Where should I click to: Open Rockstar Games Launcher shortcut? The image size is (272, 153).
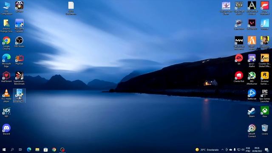click(265, 78)
